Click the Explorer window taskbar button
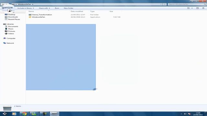 54,114
